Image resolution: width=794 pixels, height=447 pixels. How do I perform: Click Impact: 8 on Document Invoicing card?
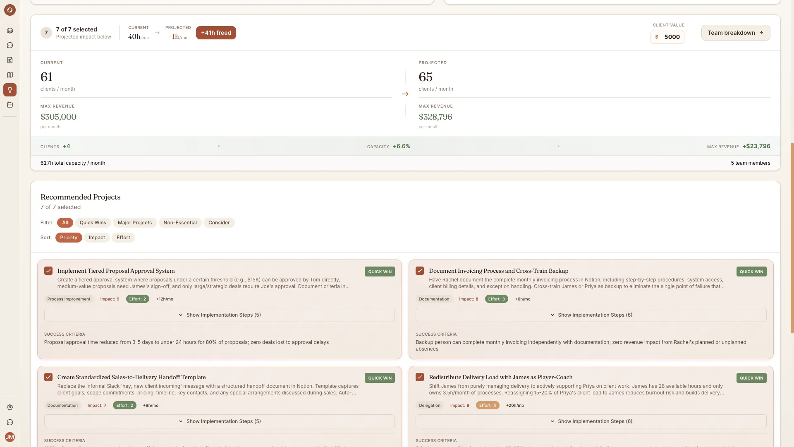click(x=469, y=299)
